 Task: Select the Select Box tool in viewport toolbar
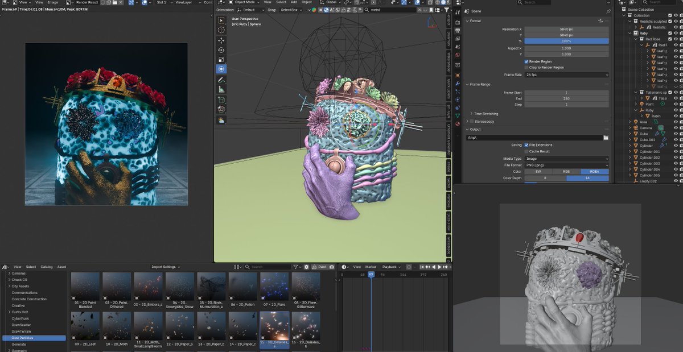pyautogui.click(x=221, y=20)
